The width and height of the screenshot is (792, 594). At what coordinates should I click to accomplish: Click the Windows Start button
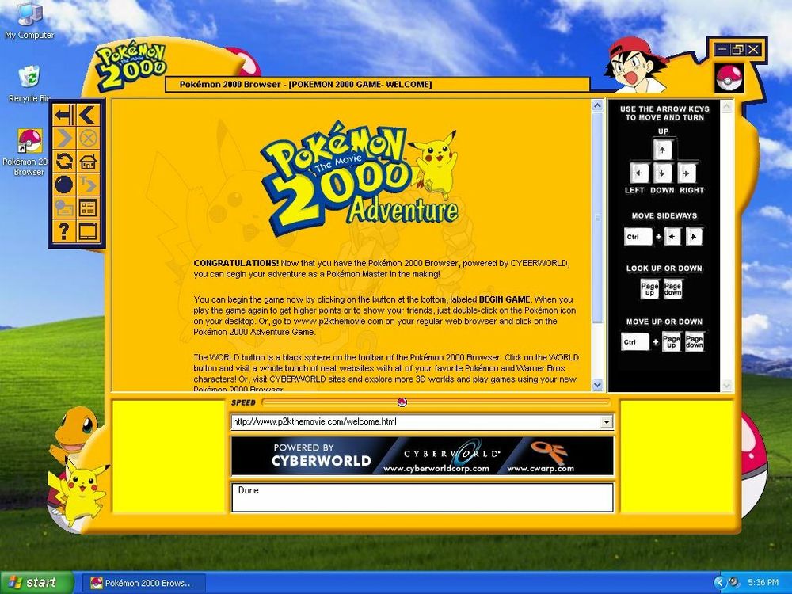coord(36,583)
